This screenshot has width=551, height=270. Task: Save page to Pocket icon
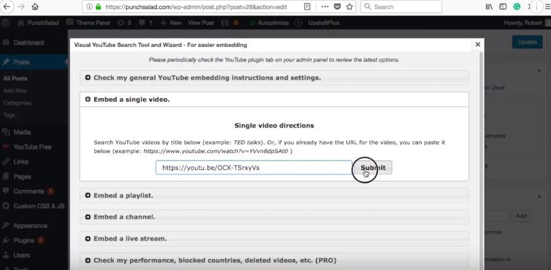337,7
